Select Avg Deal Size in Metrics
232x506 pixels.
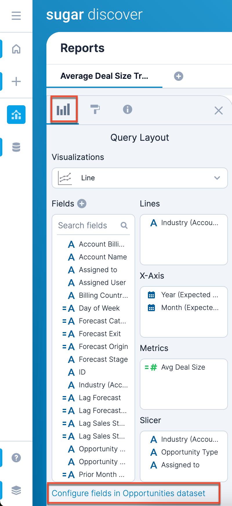[x=183, y=367]
